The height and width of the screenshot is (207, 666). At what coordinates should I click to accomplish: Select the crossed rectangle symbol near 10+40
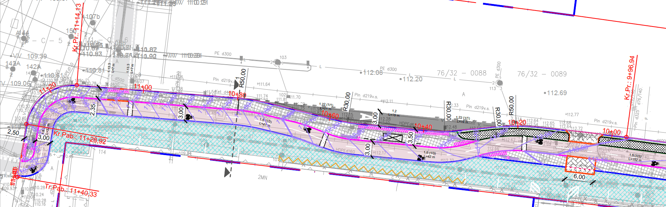click(x=393, y=138)
